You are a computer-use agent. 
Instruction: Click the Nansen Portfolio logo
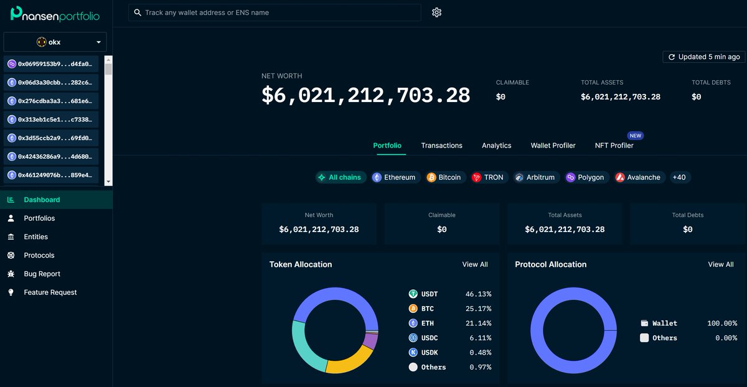coord(55,14)
